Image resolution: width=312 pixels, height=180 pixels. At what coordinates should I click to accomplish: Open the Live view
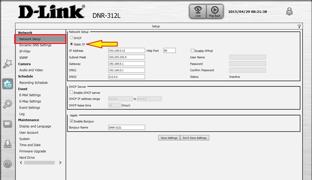pyautogui.click(x=197, y=12)
